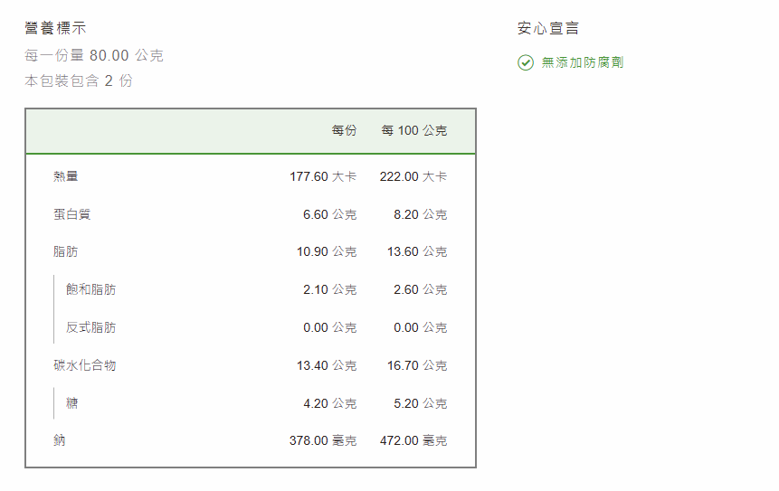The image size is (779, 491).
Task: Click the 177.60 大卡 calorie value
Action: tap(323, 176)
